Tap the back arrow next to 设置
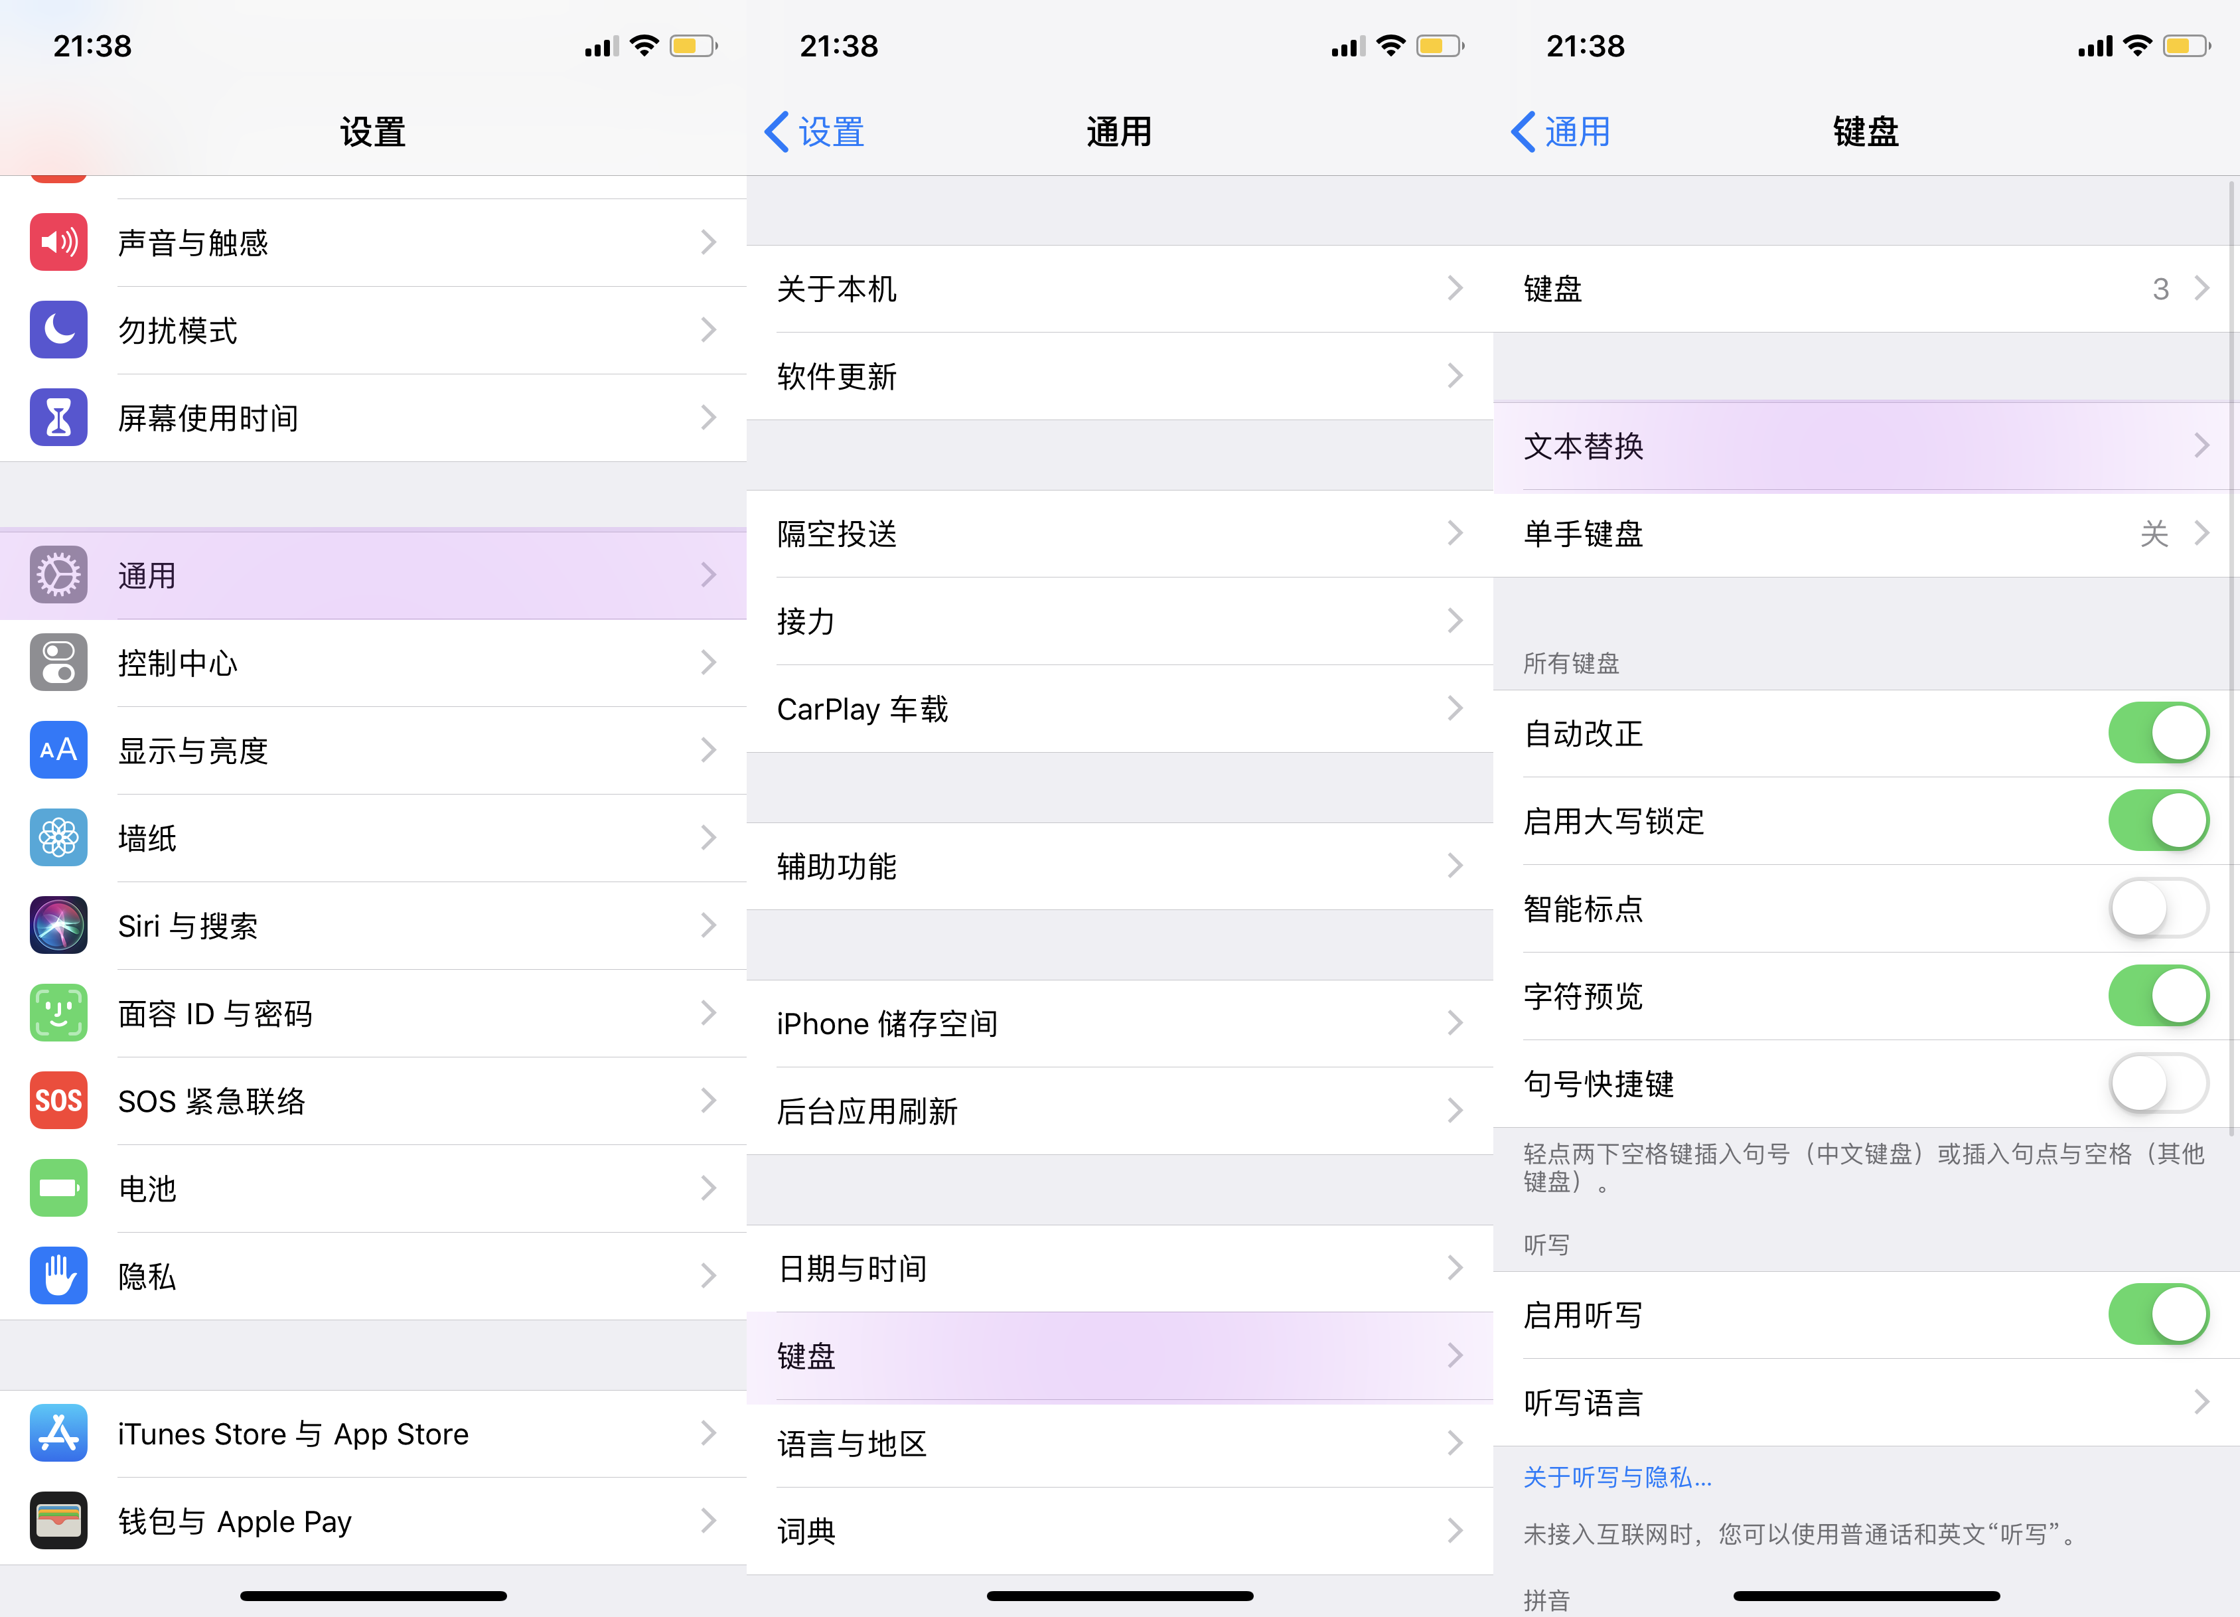The image size is (2240, 1617). tap(777, 131)
